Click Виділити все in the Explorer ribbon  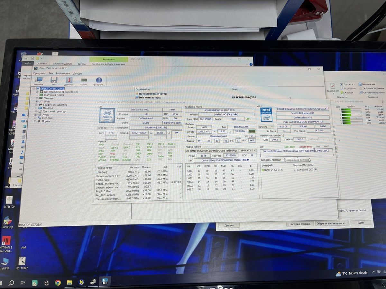click(x=367, y=84)
